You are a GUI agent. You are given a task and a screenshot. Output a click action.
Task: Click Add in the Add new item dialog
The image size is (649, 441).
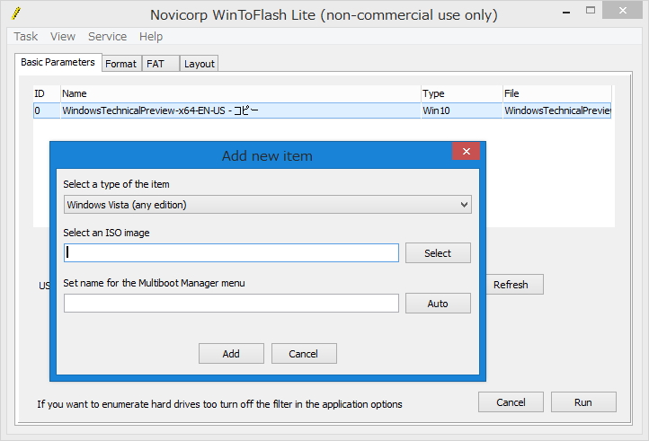pyautogui.click(x=231, y=354)
